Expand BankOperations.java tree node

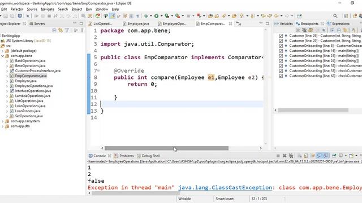click(7, 61)
